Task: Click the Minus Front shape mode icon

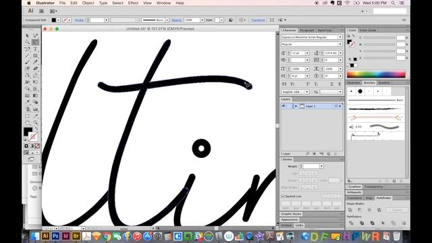Action: [x=360, y=210]
